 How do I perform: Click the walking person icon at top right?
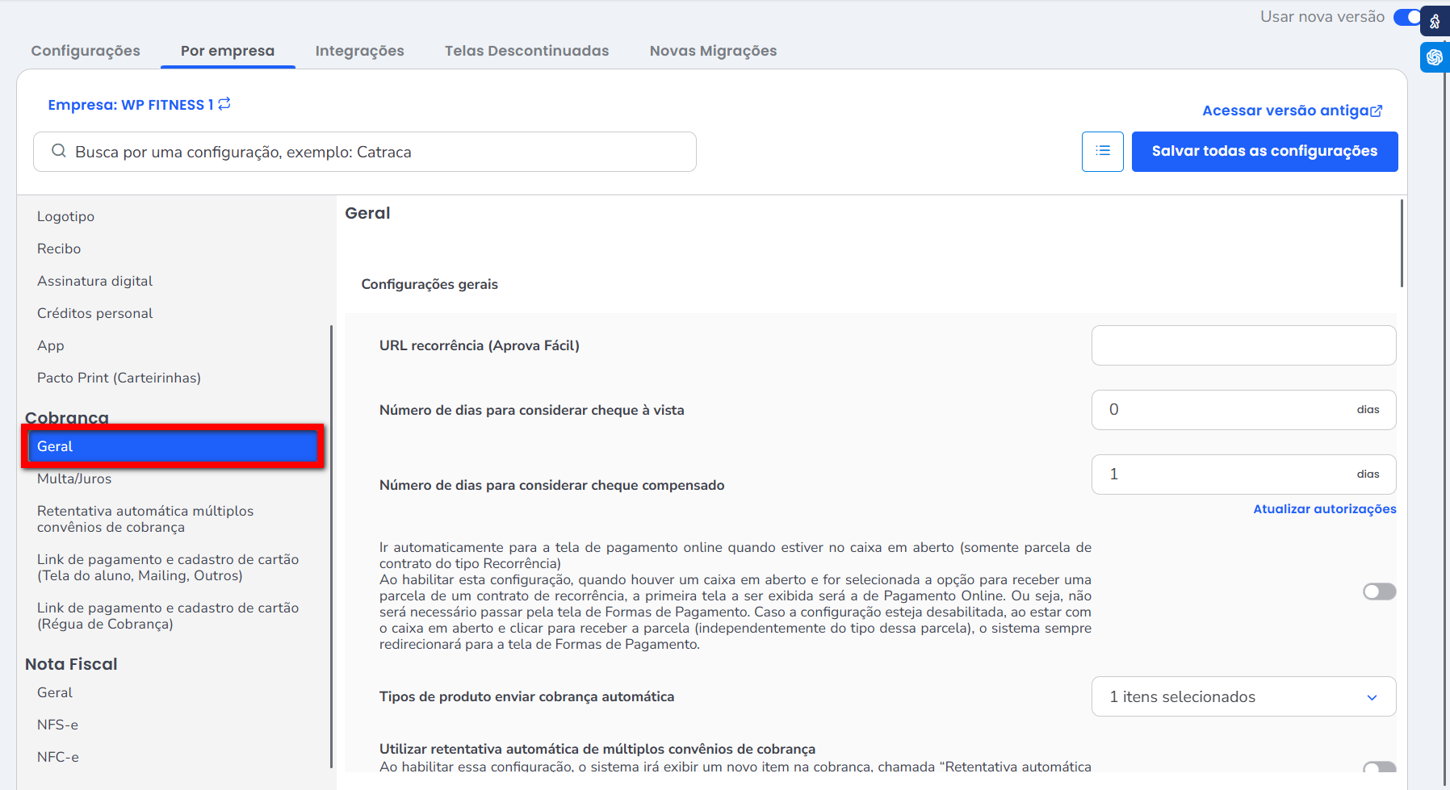(1435, 22)
